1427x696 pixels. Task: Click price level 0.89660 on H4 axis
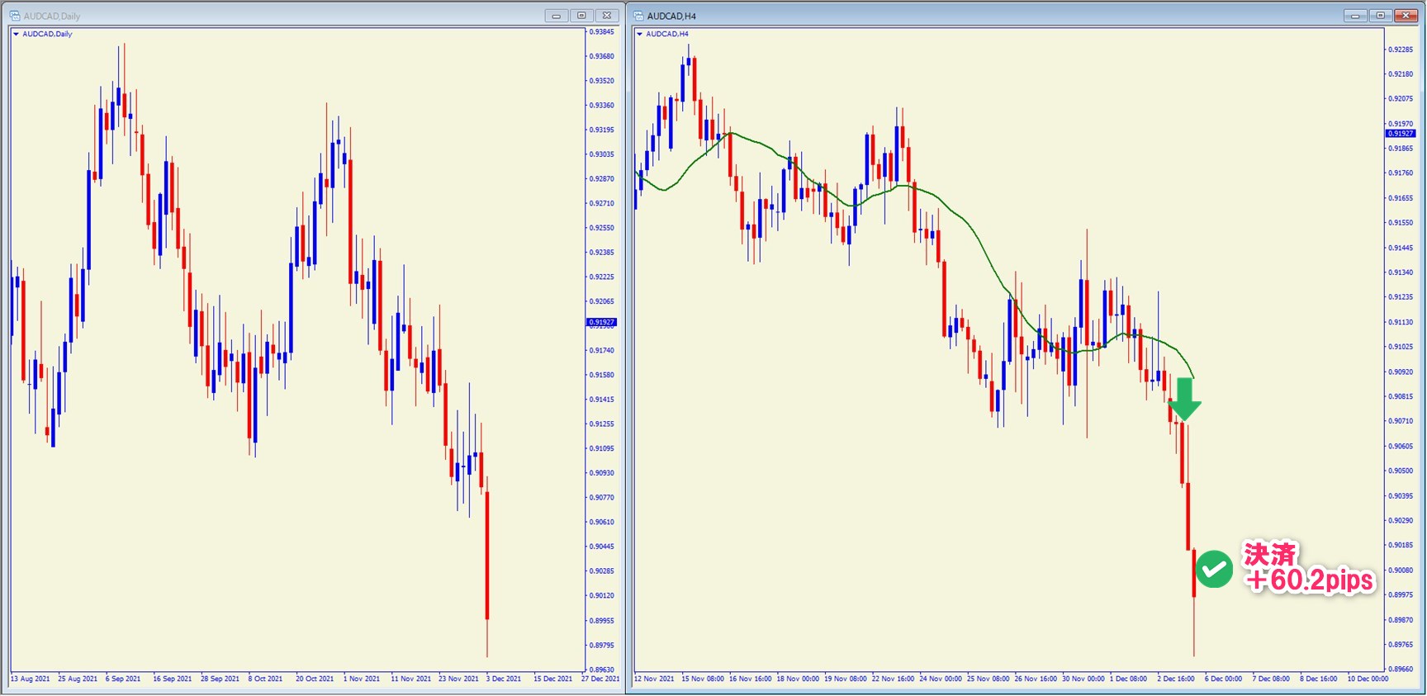click(1401, 669)
